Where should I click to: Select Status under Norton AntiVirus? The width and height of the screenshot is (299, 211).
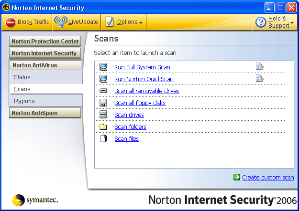[x=22, y=77]
